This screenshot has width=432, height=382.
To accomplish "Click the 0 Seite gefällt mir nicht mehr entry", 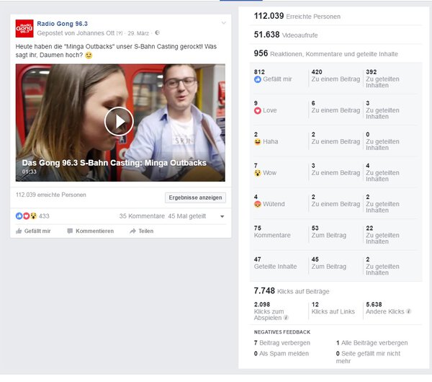I will click(x=368, y=357).
